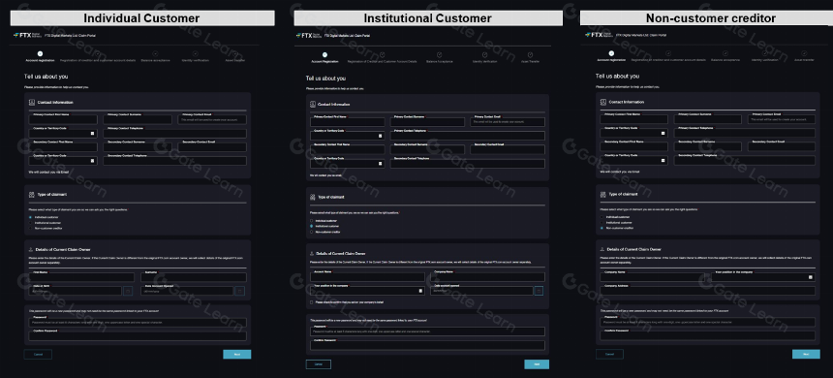The image size is (833, 378).
Task: Open secondary Country or Territory Code dropdown, Non-customer form
Action: tap(634, 160)
